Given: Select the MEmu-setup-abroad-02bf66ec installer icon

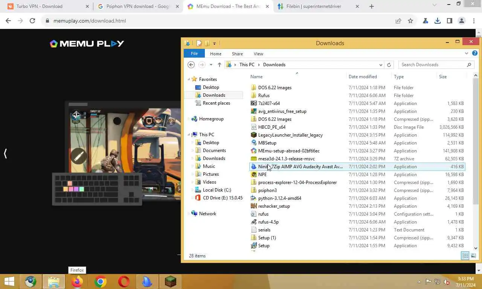Looking at the screenshot, I should point(254,151).
